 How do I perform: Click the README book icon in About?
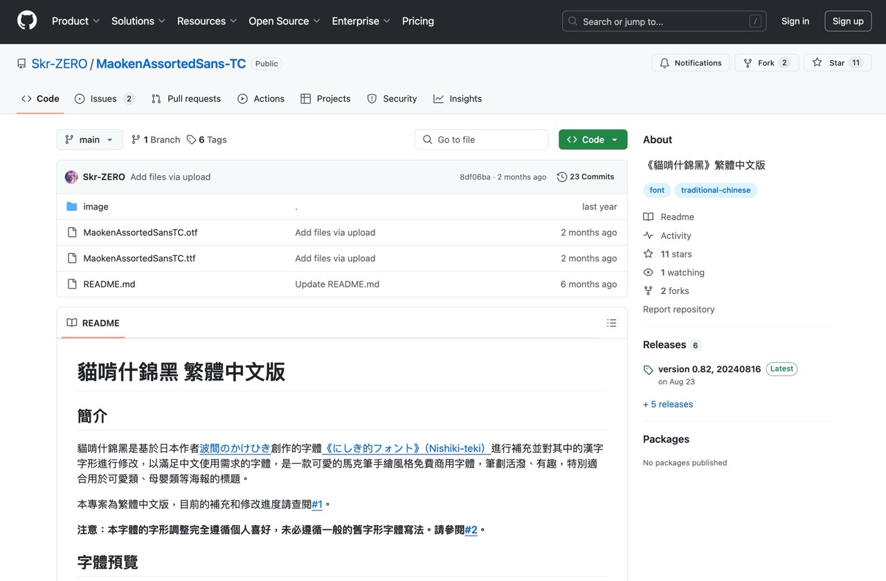(x=648, y=216)
